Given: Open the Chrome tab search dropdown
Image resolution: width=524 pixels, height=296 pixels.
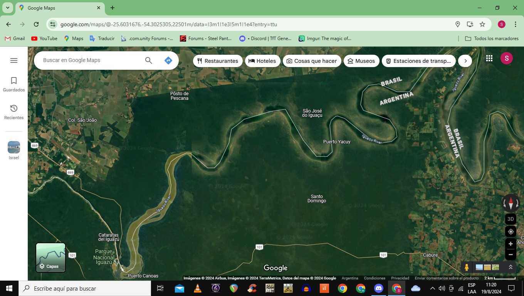Looking at the screenshot, I should [8, 8].
